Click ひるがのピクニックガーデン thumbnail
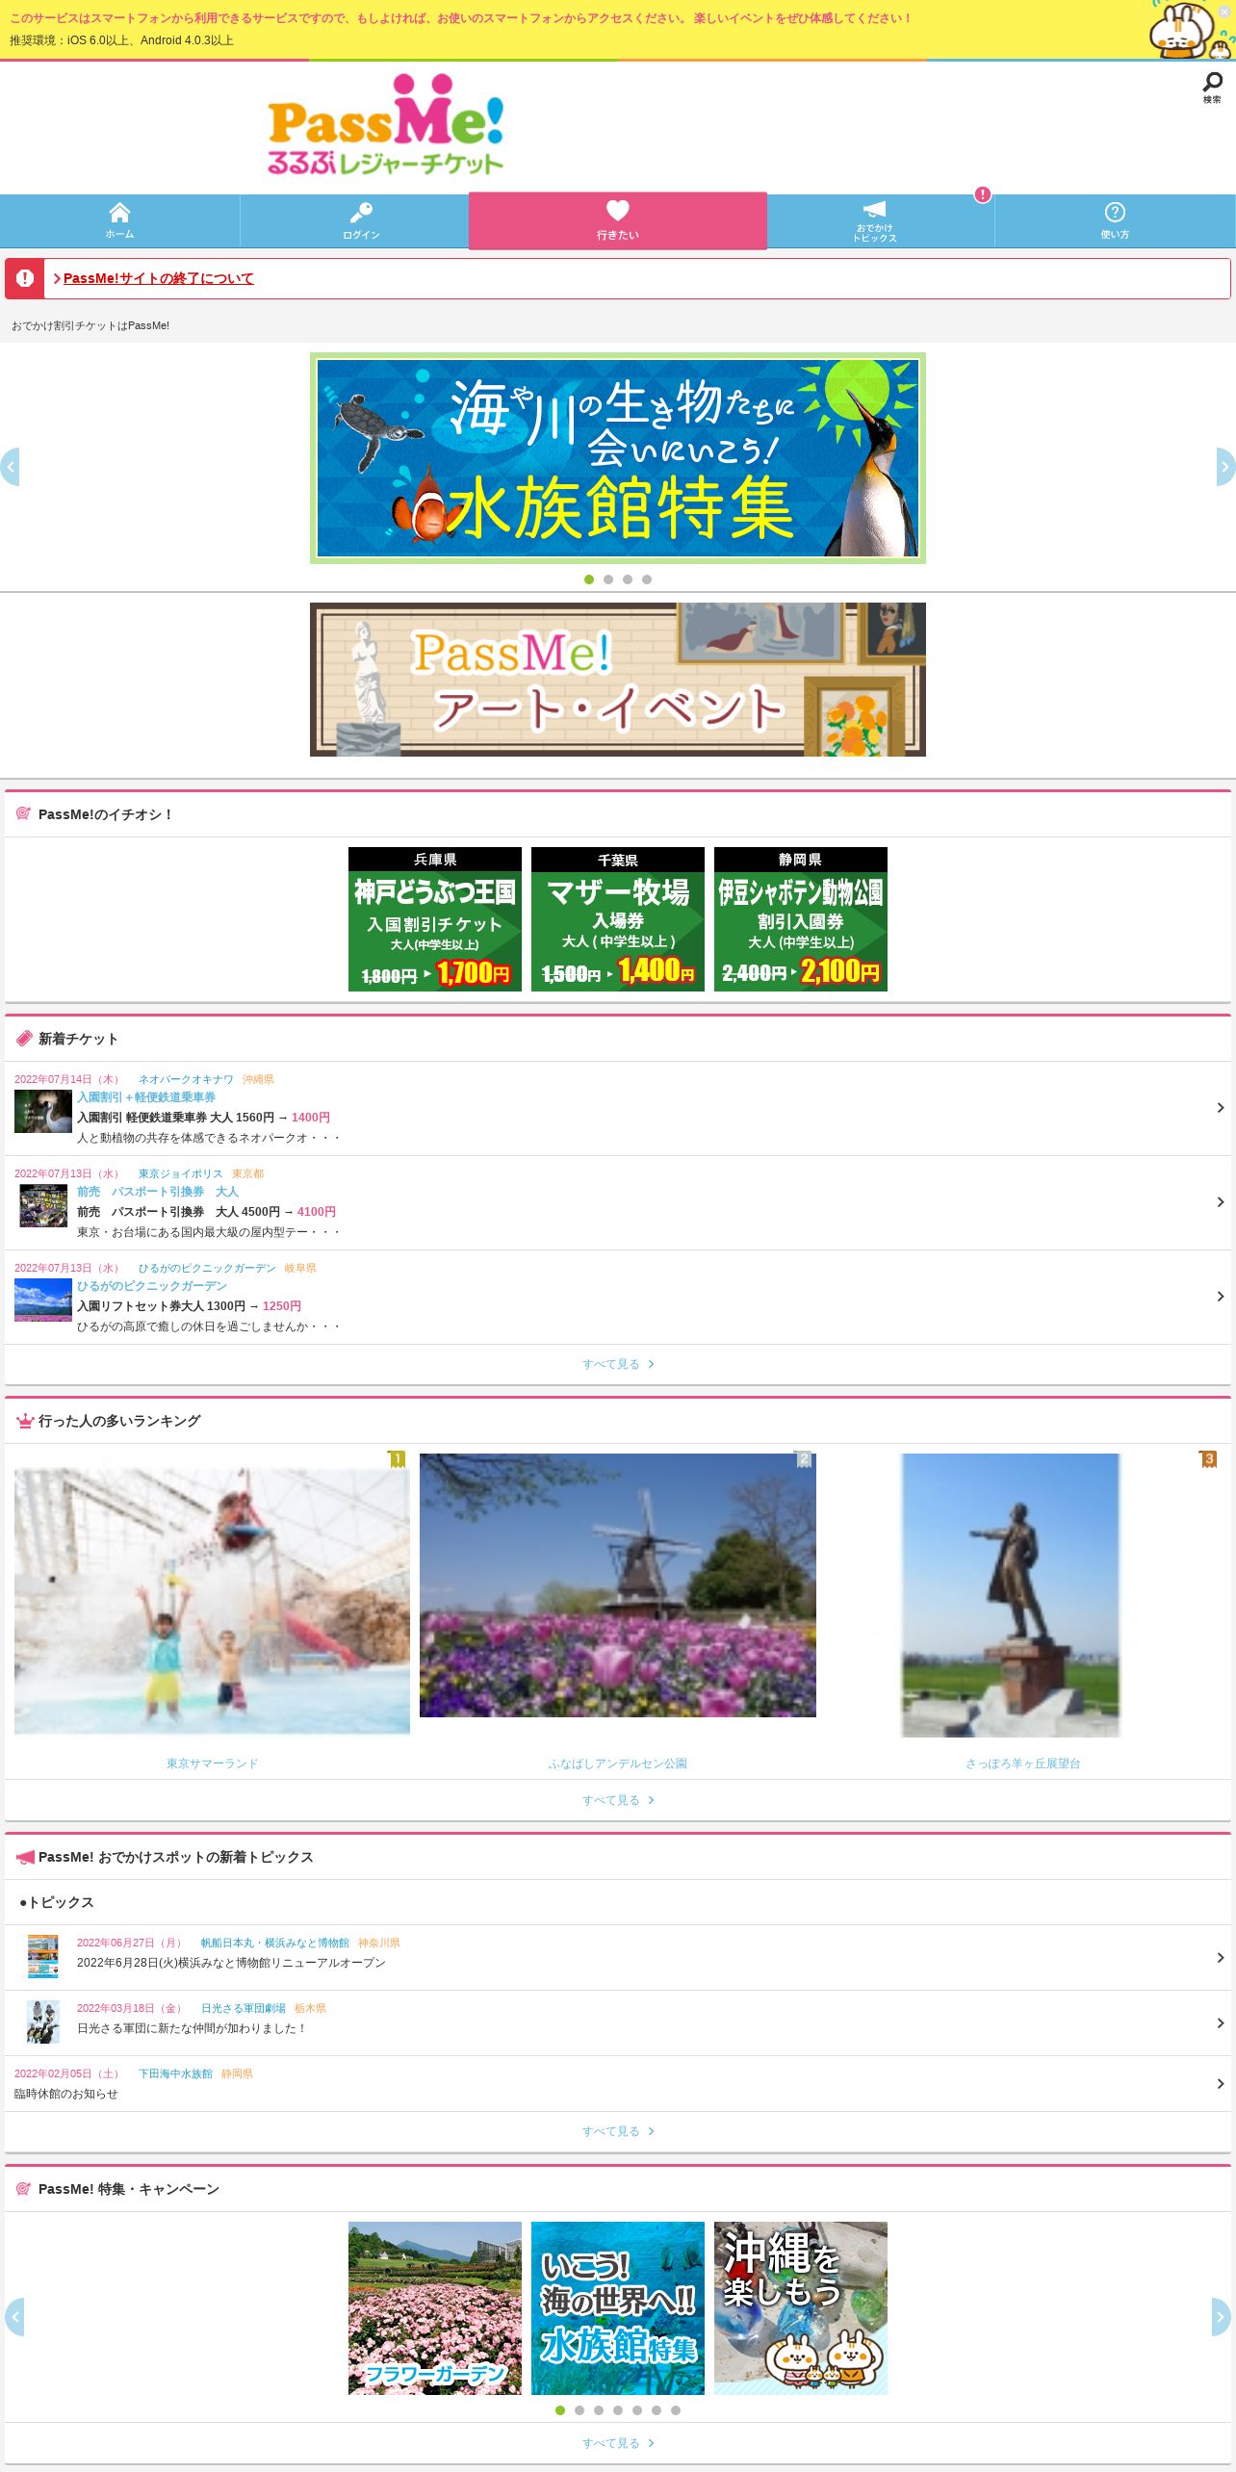This screenshot has width=1236, height=2472. tap(42, 1300)
